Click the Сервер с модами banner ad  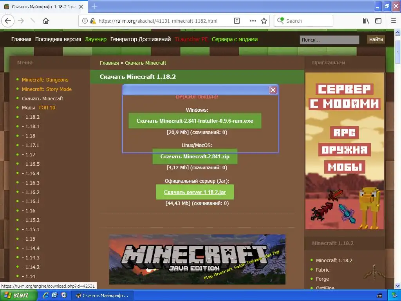coord(345,151)
